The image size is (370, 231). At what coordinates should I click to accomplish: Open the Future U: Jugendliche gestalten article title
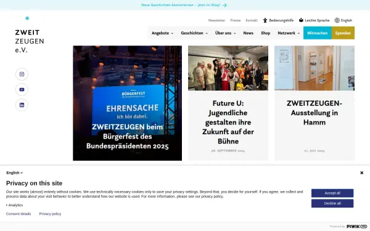click(228, 122)
